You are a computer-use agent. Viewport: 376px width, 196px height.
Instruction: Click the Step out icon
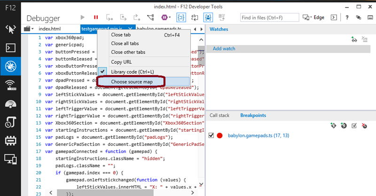tap(137, 17)
